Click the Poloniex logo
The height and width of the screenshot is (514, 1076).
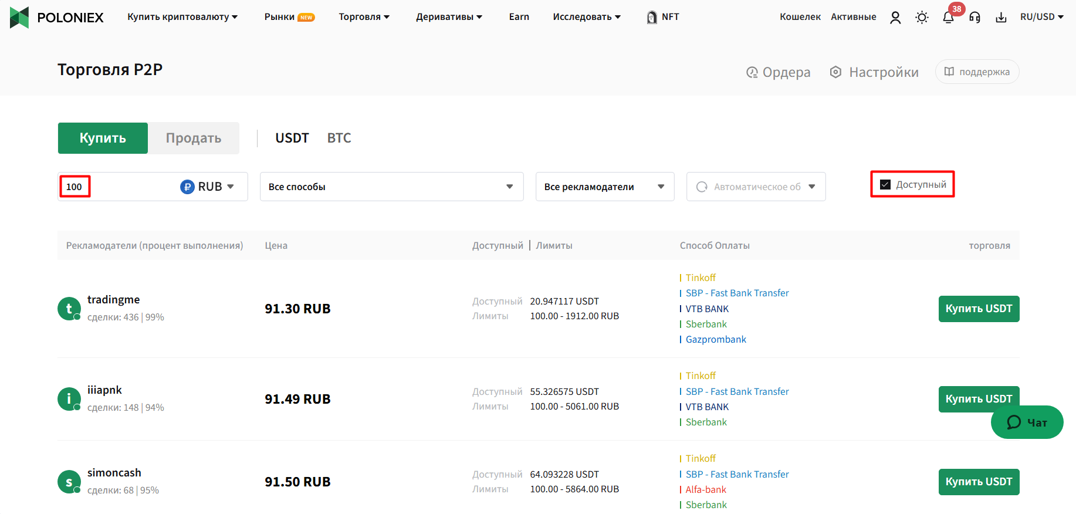(x=56, y=17)
